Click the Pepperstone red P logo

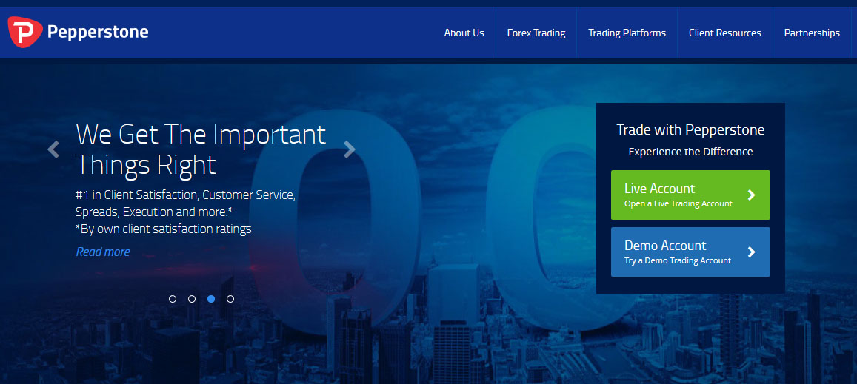[x=25, y=33]
